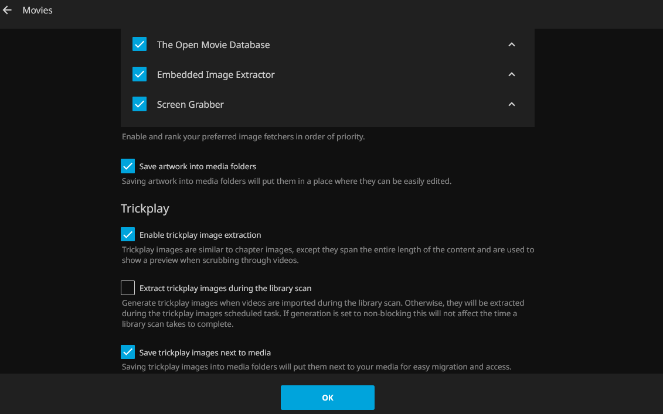Screen dimensions: 663x414
Task: Uncheck The Open Movie Database checkbox
Action: (140, 45)
